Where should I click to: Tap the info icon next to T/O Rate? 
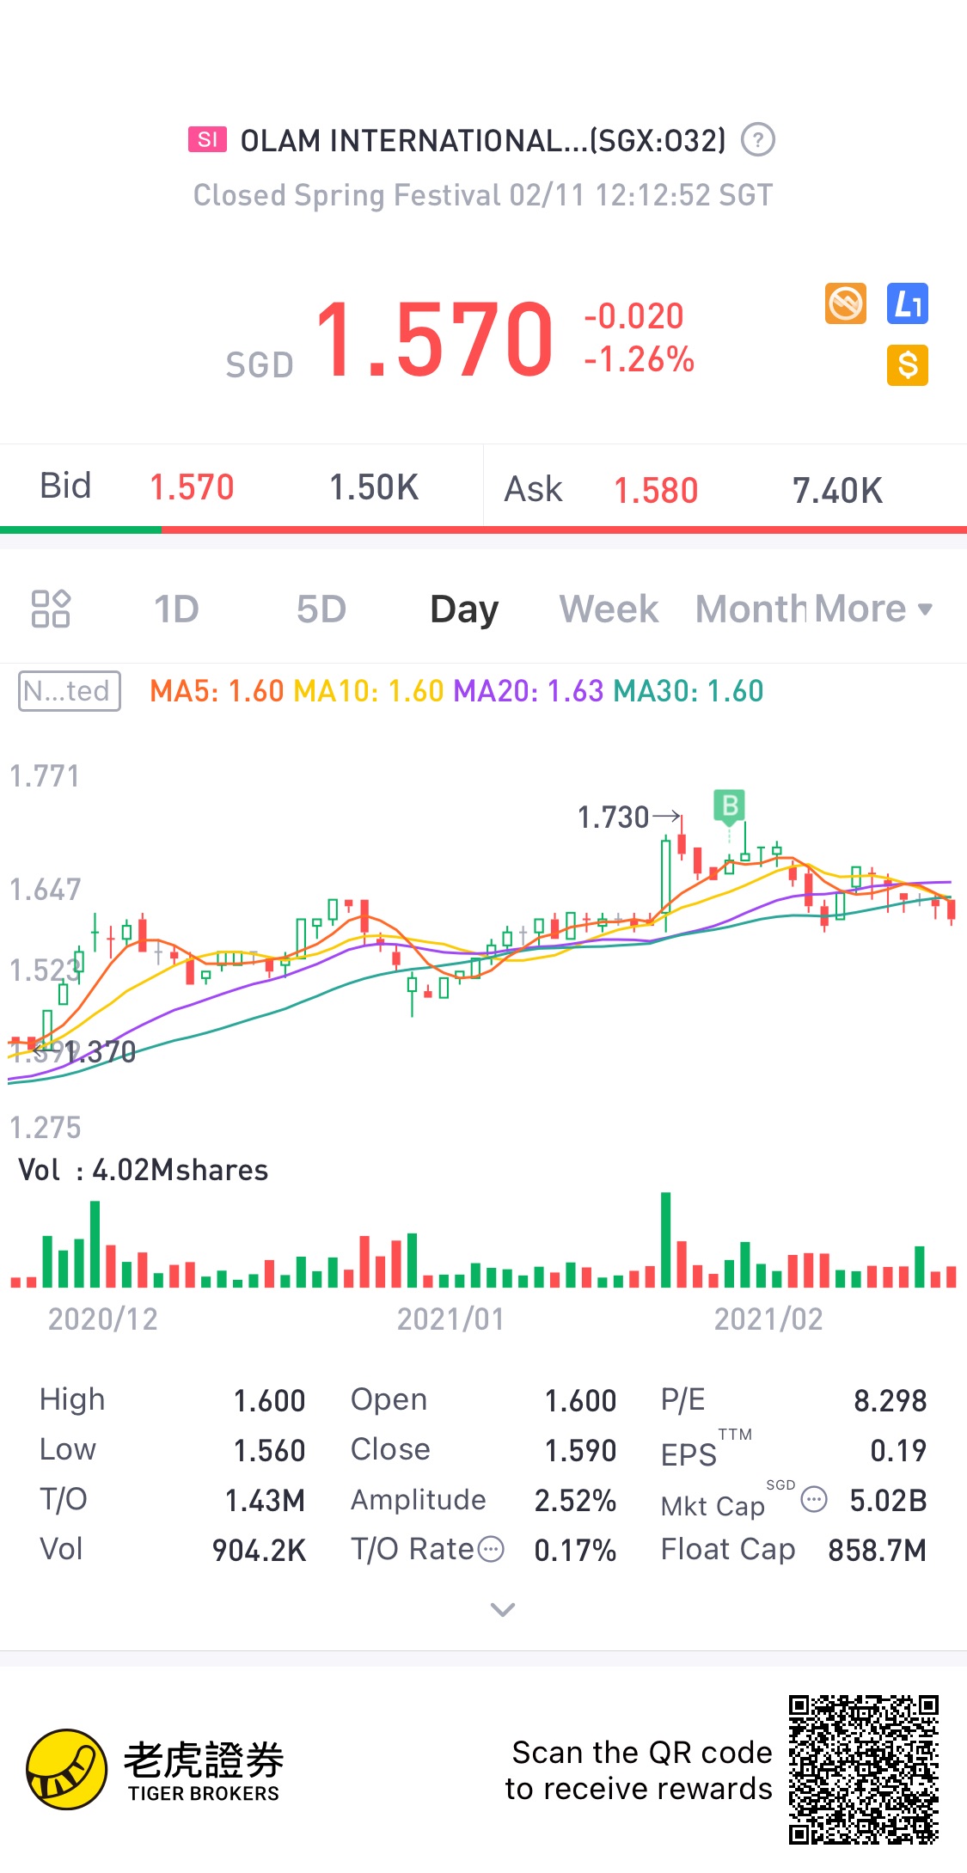point(490,1549)
